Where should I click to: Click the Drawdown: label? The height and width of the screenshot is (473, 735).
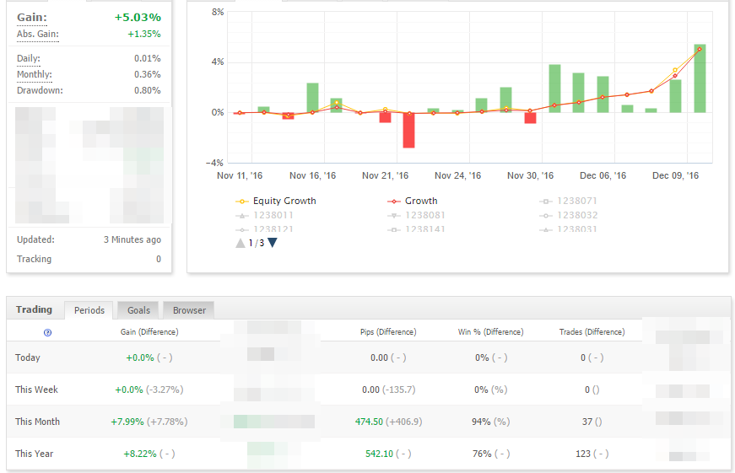(40, 90)
